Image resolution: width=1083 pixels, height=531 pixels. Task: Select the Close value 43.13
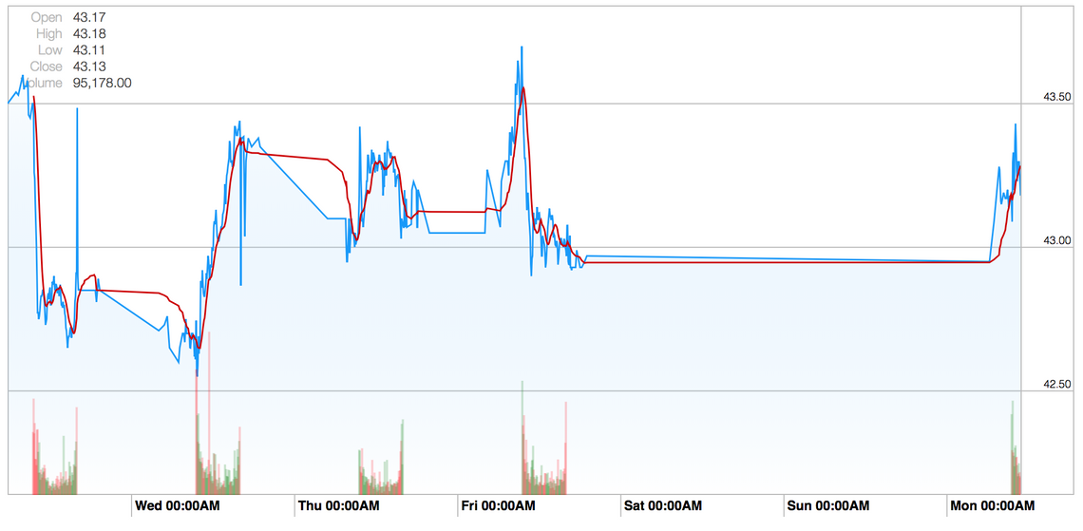pos(88,66)
